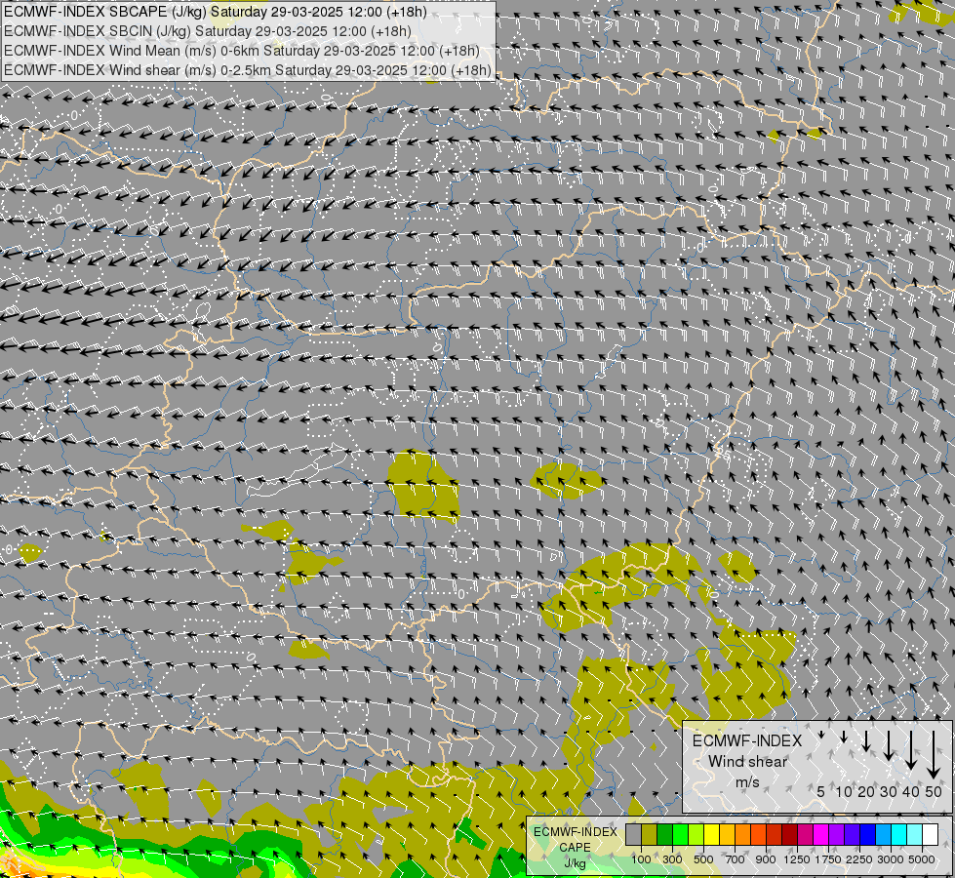The height and width of the screenshot is (878, 955).
Task: Click the 700 label on CAPE scale
Action: click(x=736, y=859)
